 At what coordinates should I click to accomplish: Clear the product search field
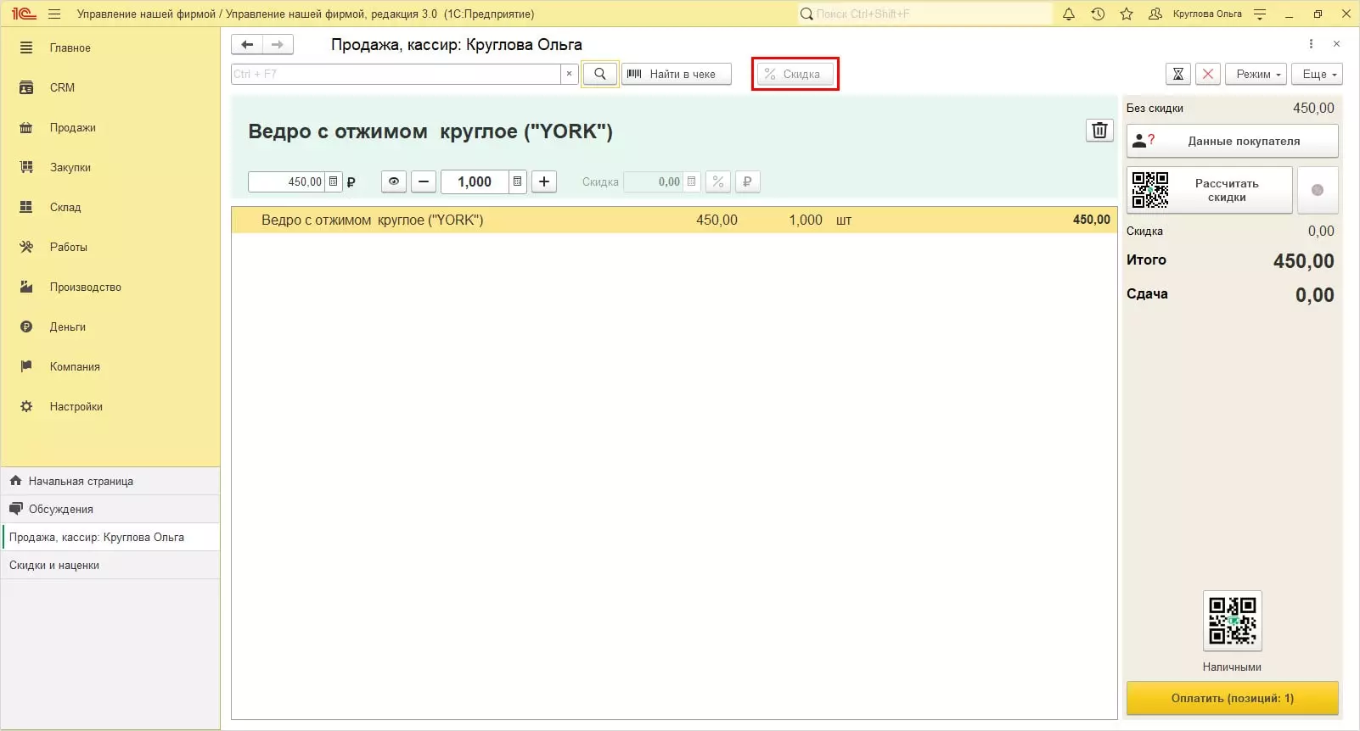[x=570, y=74]
